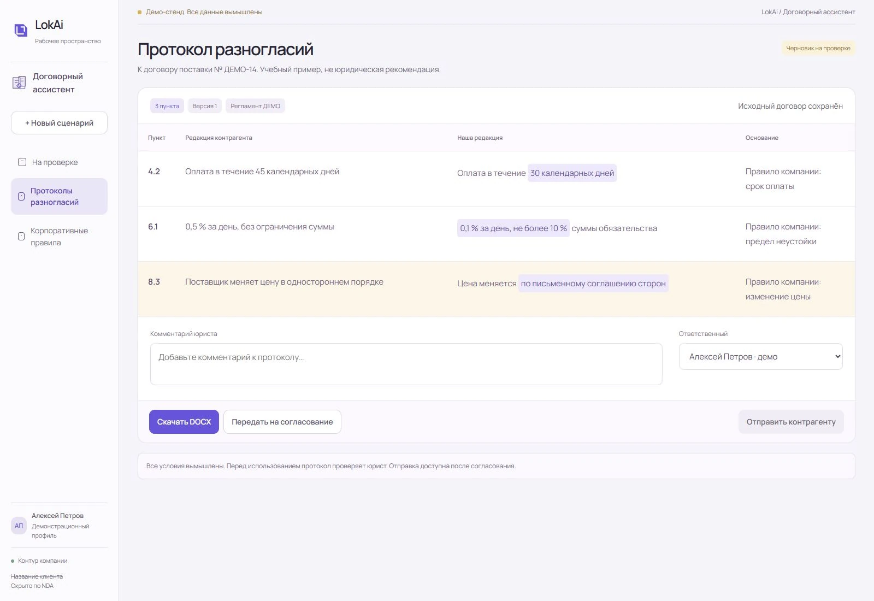Image resolution: width=874 pixels, height=601 pixels.
Task: Select clause number 8.3 cell
Action: click(154, 282)
